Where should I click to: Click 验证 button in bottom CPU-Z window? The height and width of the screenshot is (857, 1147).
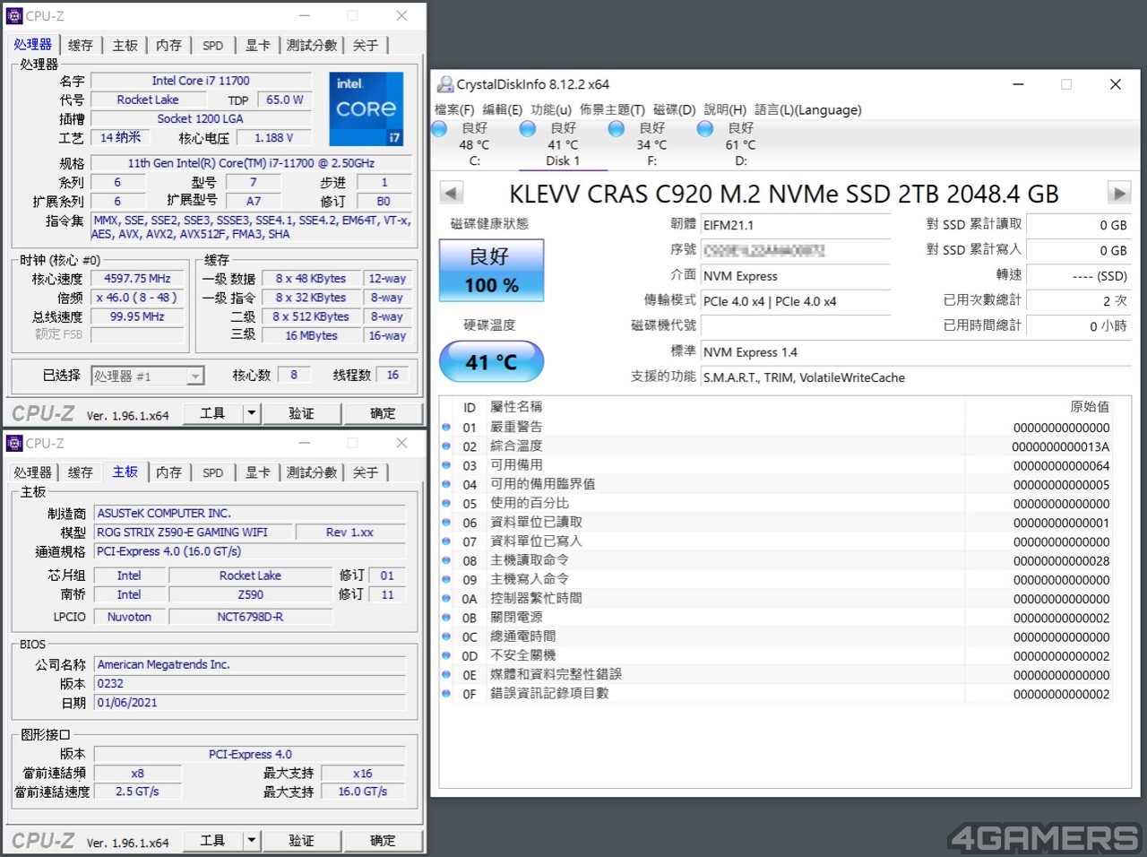click(x=301, y=841)
